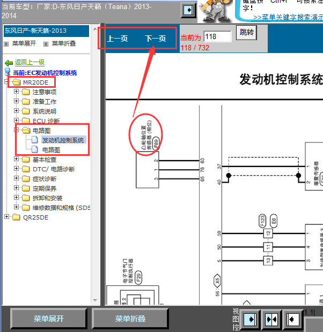Screen dimensions: 323x332
Task: Select the 电路图 folder label
Action: (x=42, y=131)
